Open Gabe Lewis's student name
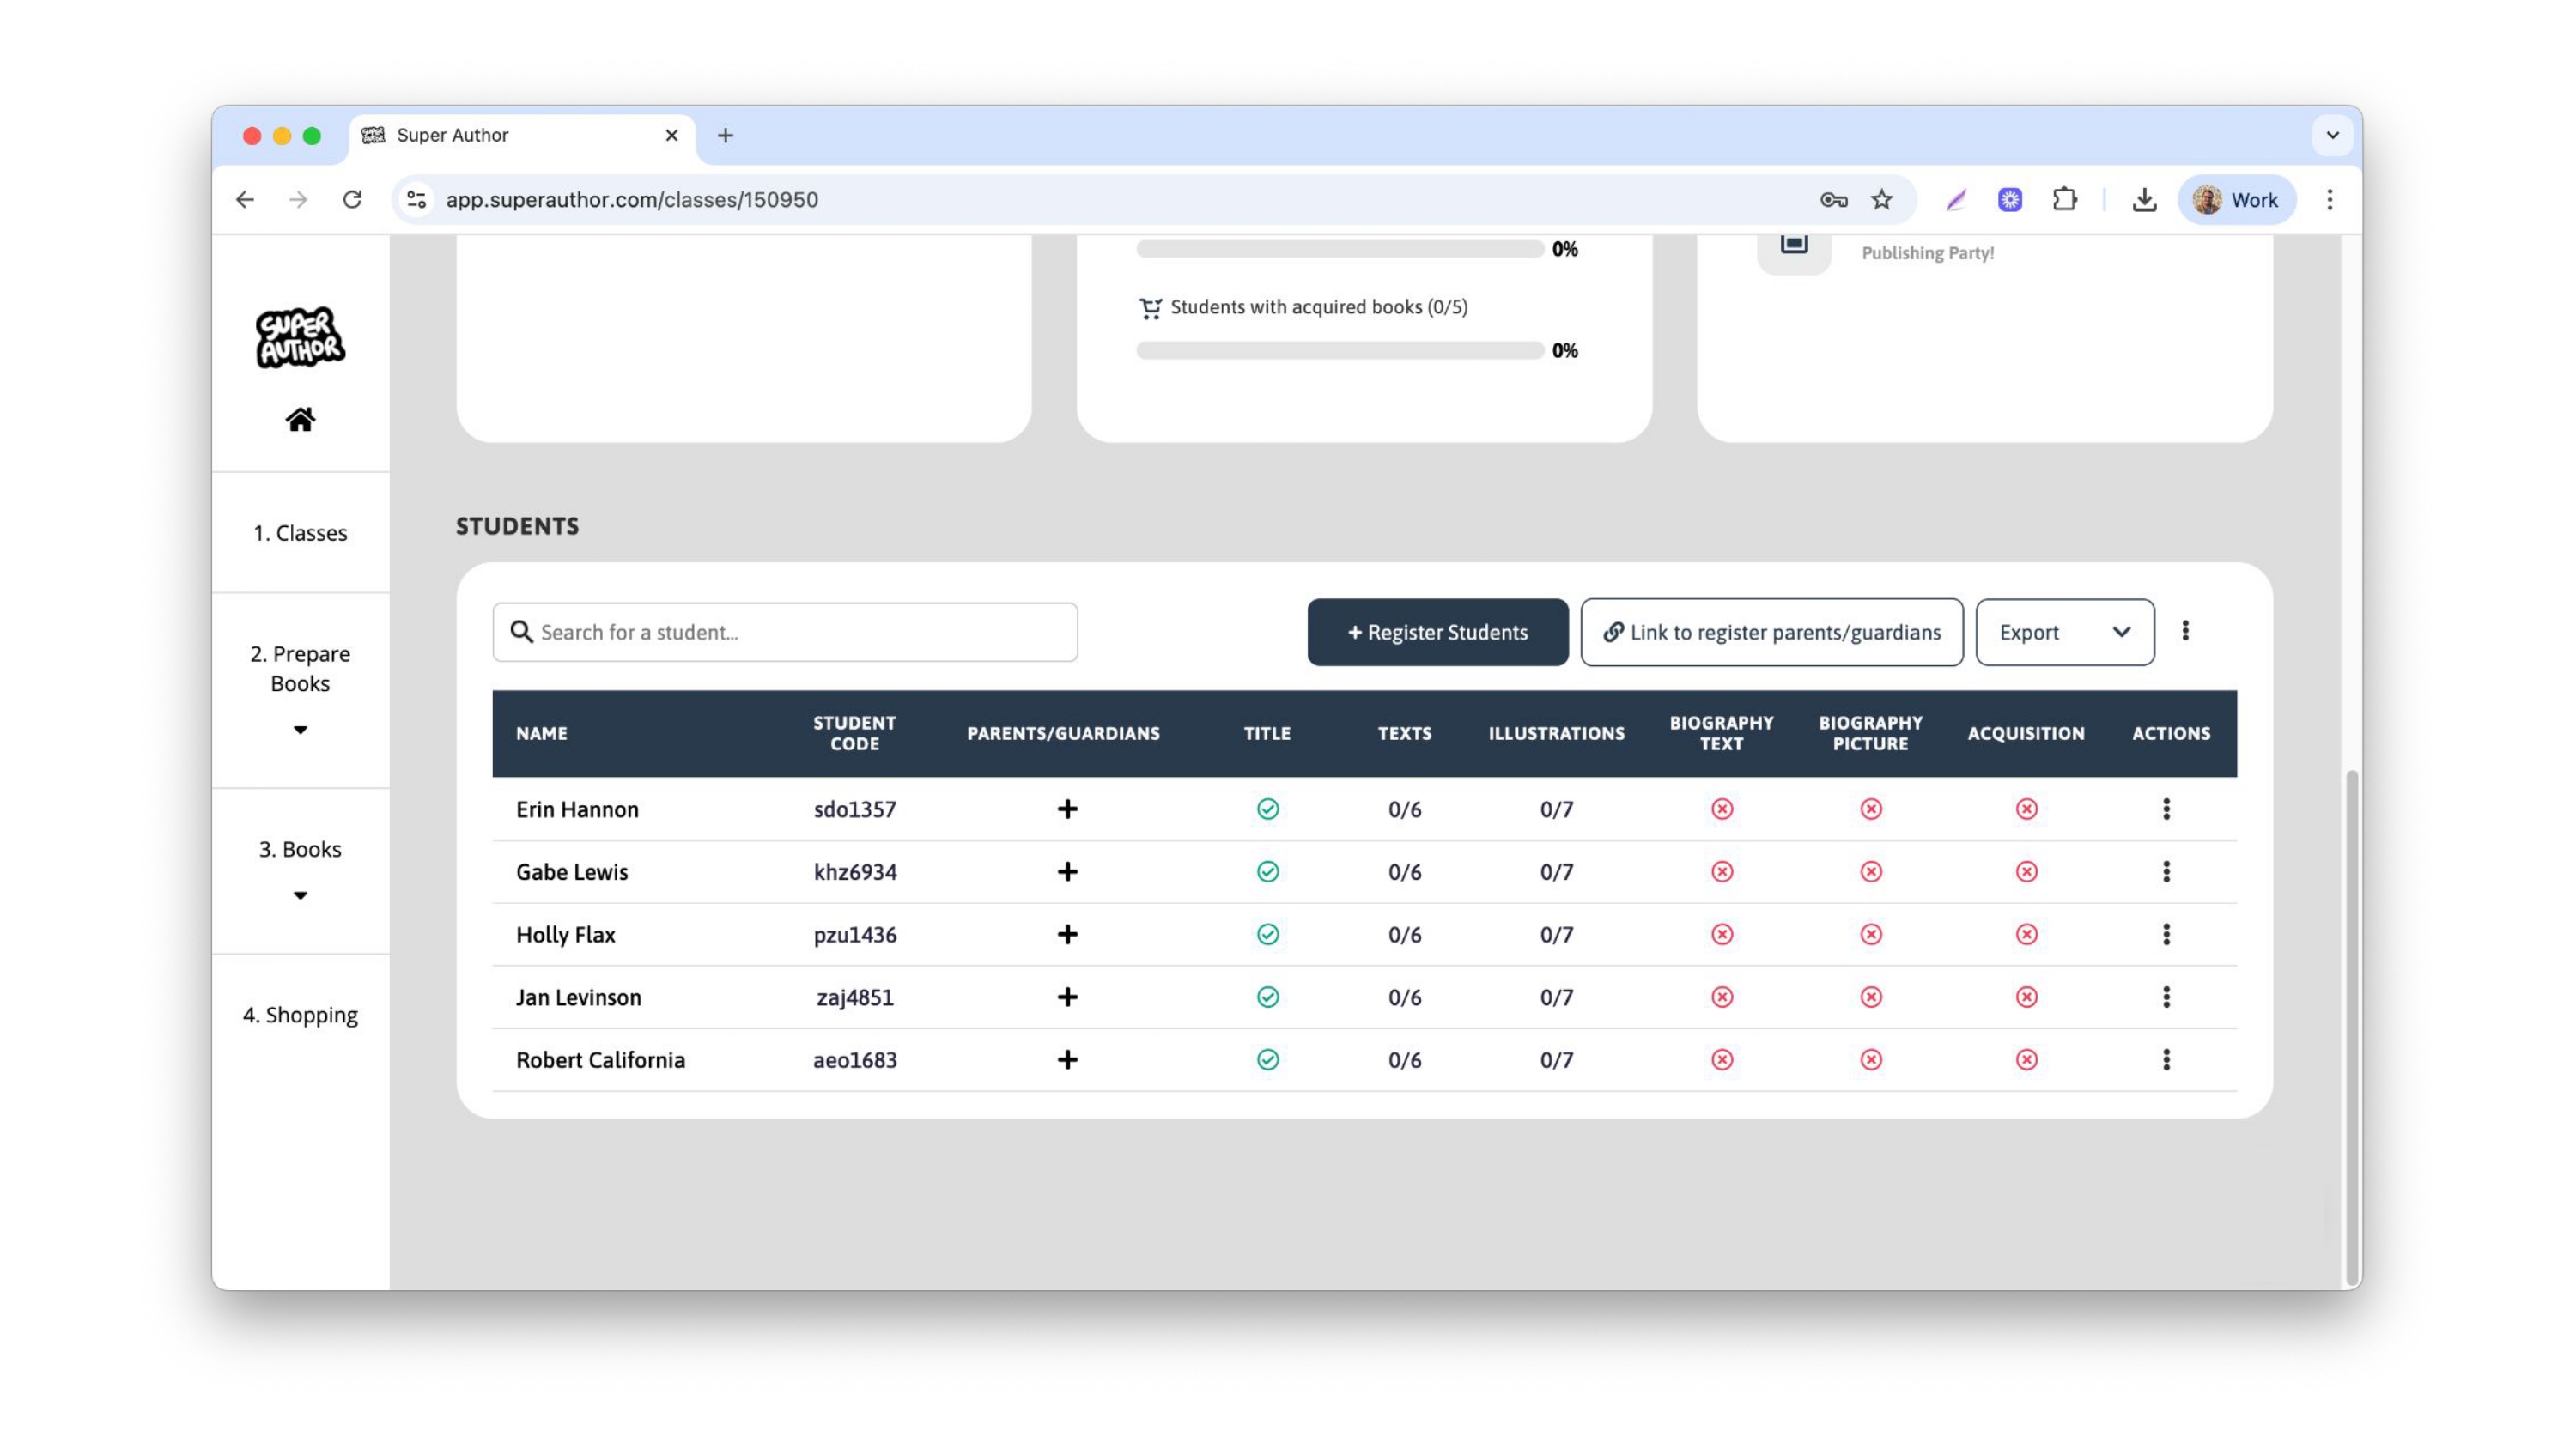Screen dimensions: 2576x1449 [572, 872]
